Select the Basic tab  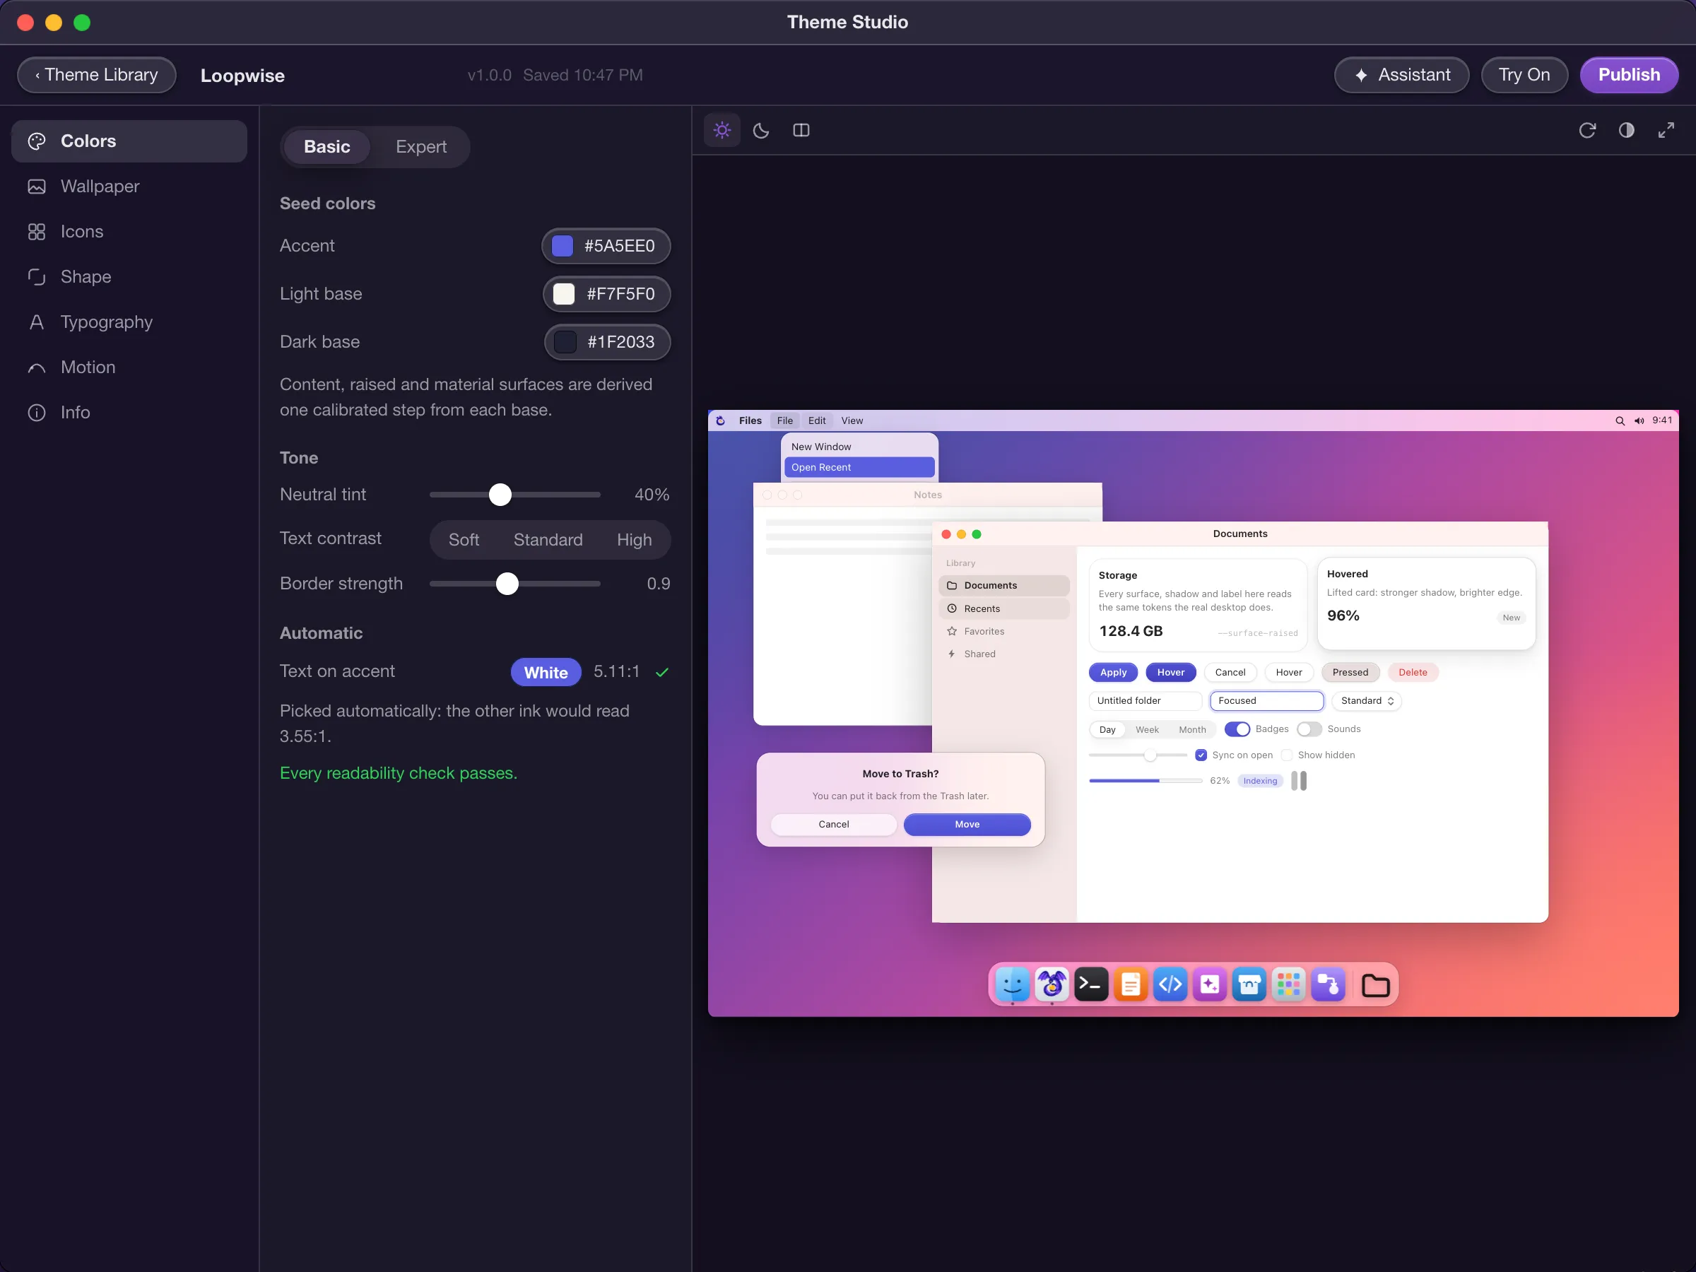pyautogui.click(x=326, y=146)
